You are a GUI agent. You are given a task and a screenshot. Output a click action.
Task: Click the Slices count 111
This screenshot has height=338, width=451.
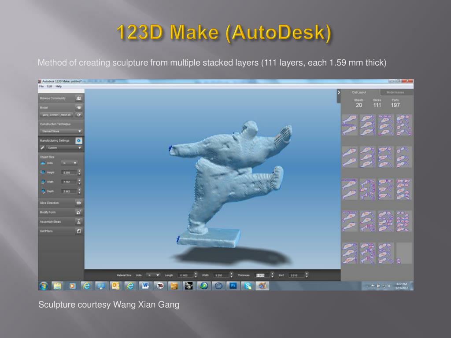[377, 105]
